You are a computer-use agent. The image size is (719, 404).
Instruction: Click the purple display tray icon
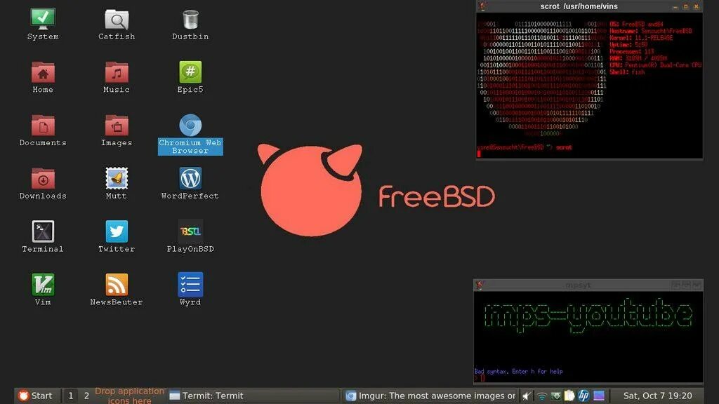[599, 396]
